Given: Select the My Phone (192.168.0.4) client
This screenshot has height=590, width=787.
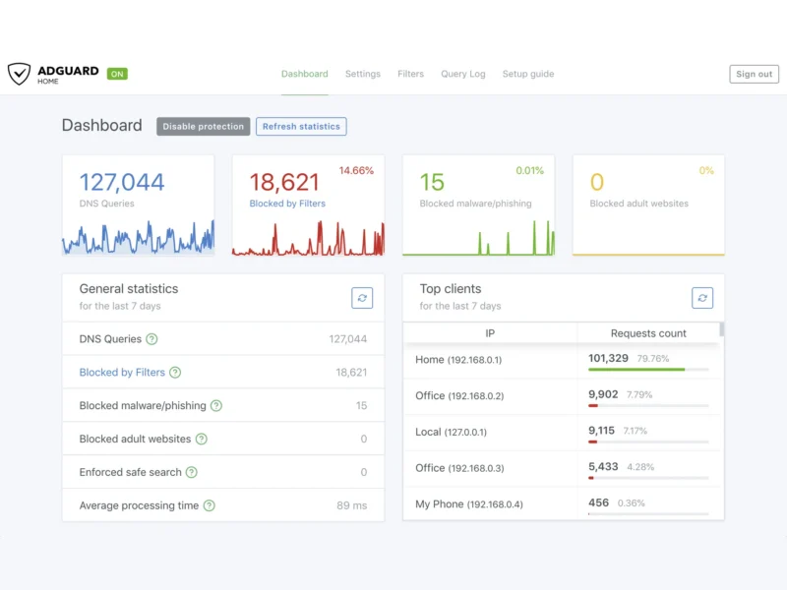Looking at the screenshot, I should 561,503.
